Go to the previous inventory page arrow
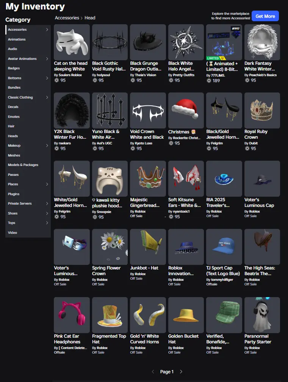The width and height of the screenshot is (288, 382). coord(153,371)
